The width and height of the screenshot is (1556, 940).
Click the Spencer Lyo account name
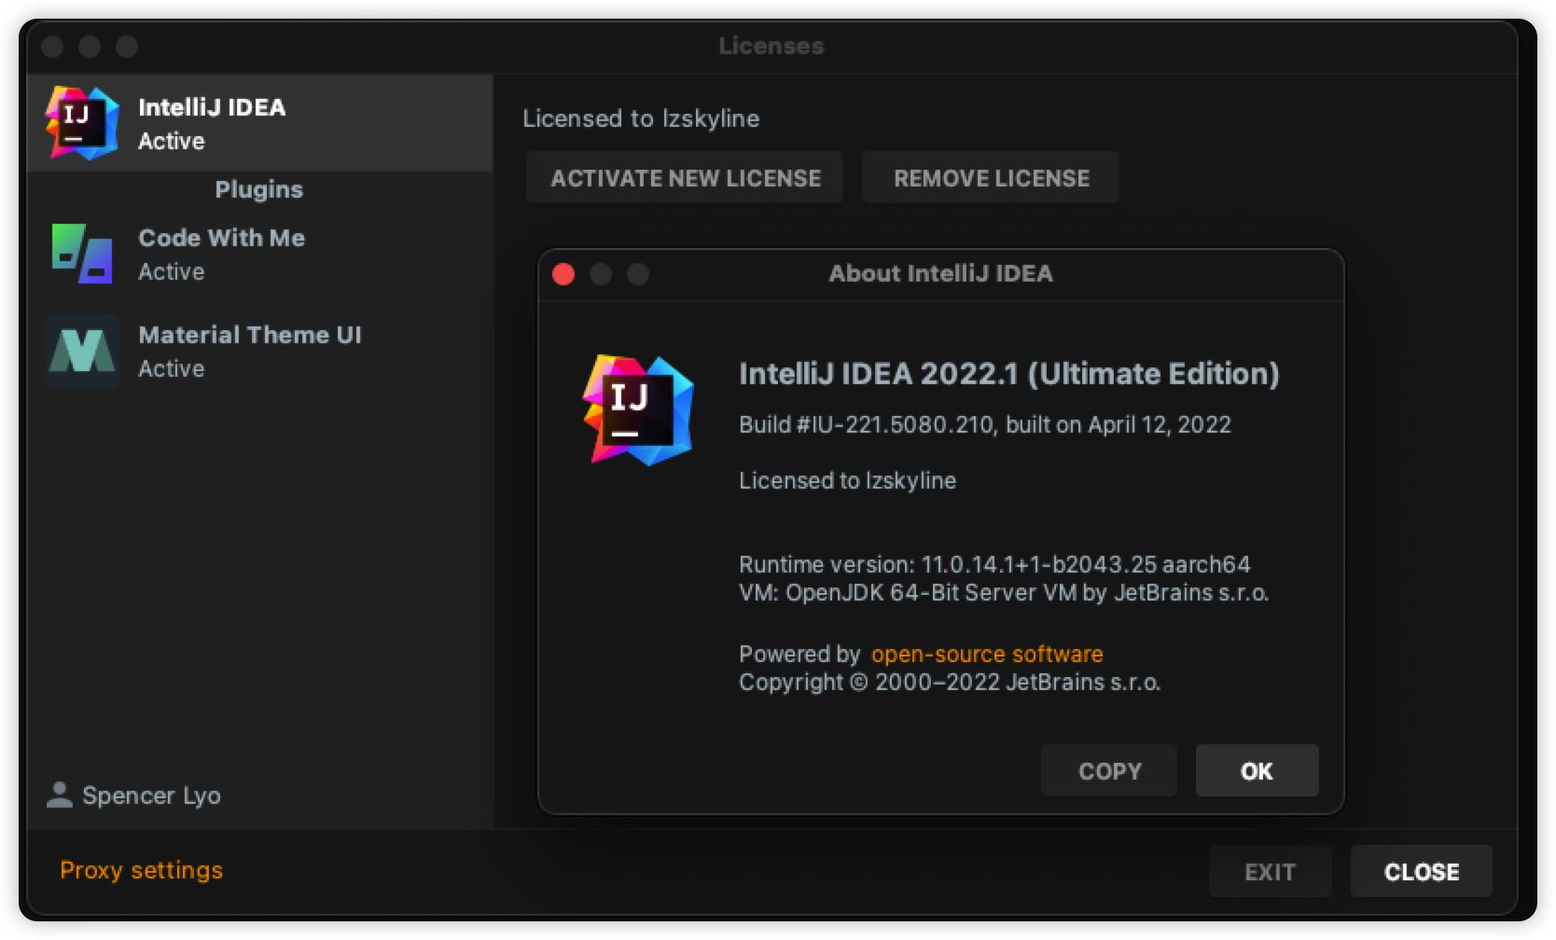point(151,795)
